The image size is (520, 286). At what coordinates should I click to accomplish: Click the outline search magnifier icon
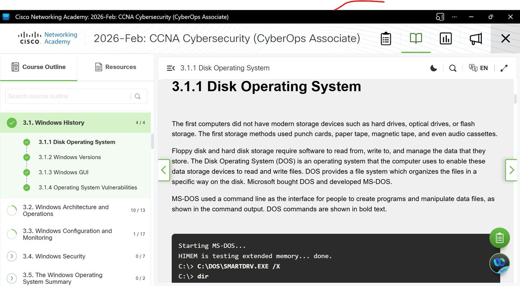click(x=138, y=96)
